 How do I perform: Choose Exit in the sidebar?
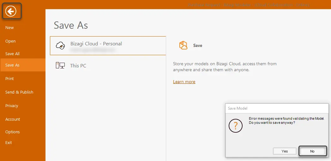(9, 142)
